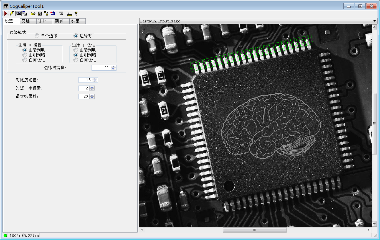The width and height of the screenshot is (380, 240).
Task: Open the floating image window icon
Action: (x=25, y=13)
